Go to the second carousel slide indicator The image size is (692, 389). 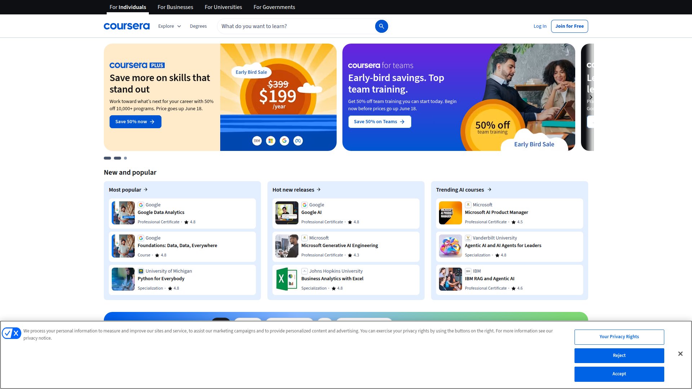click(x=117, y=158)
